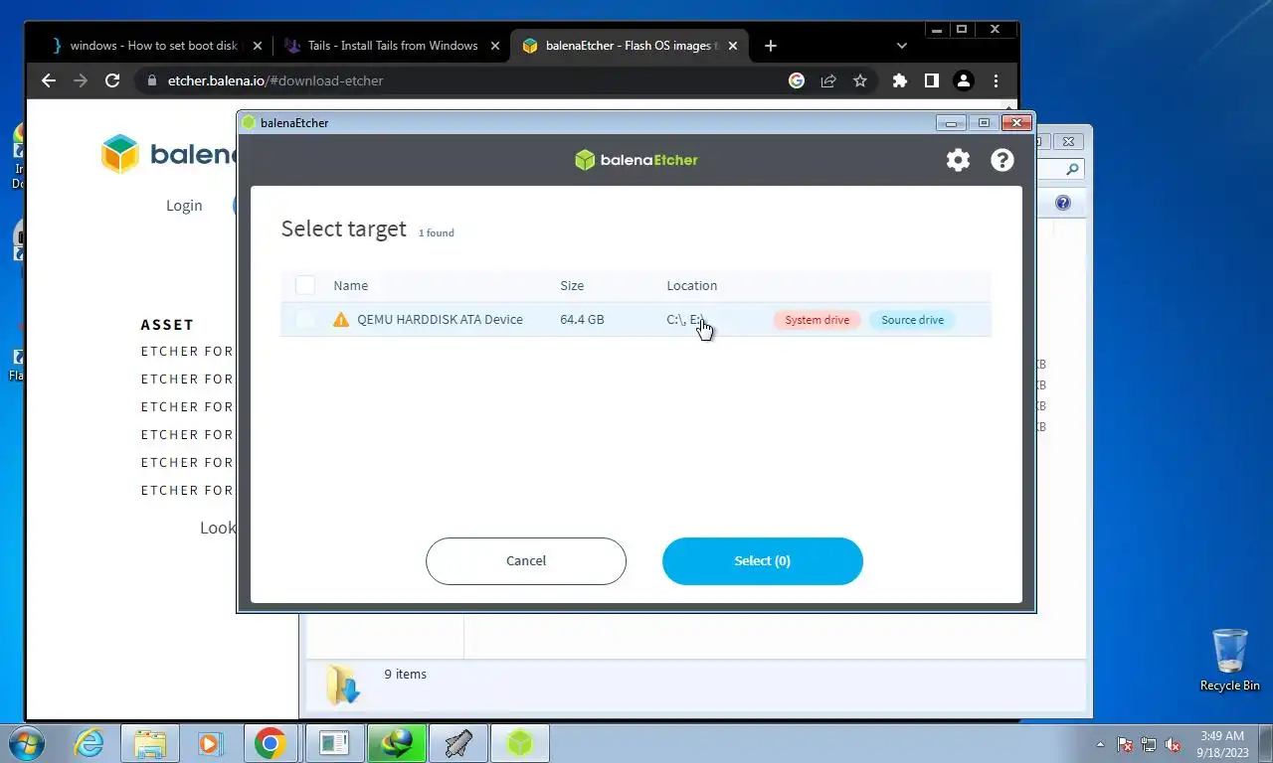Screen dimensions: 1273x763
Task: Click Explorer window search magnifier
Action: coord(1072,170)
